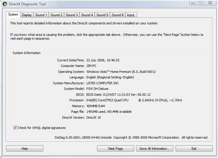This screenshot has width=218, height=158.
Task: Close the DirectX Diagnostic Tool window
Action: tap(210, 3)
